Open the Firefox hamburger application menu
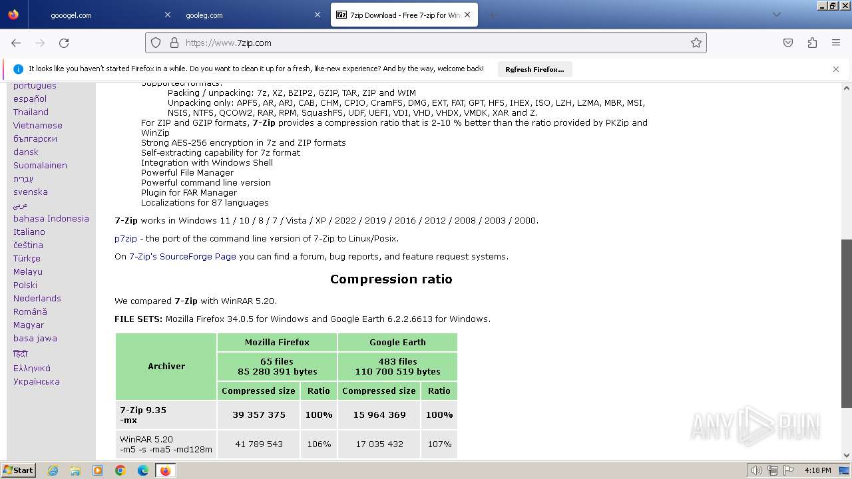The image size is (852, 479). (836, 43)
